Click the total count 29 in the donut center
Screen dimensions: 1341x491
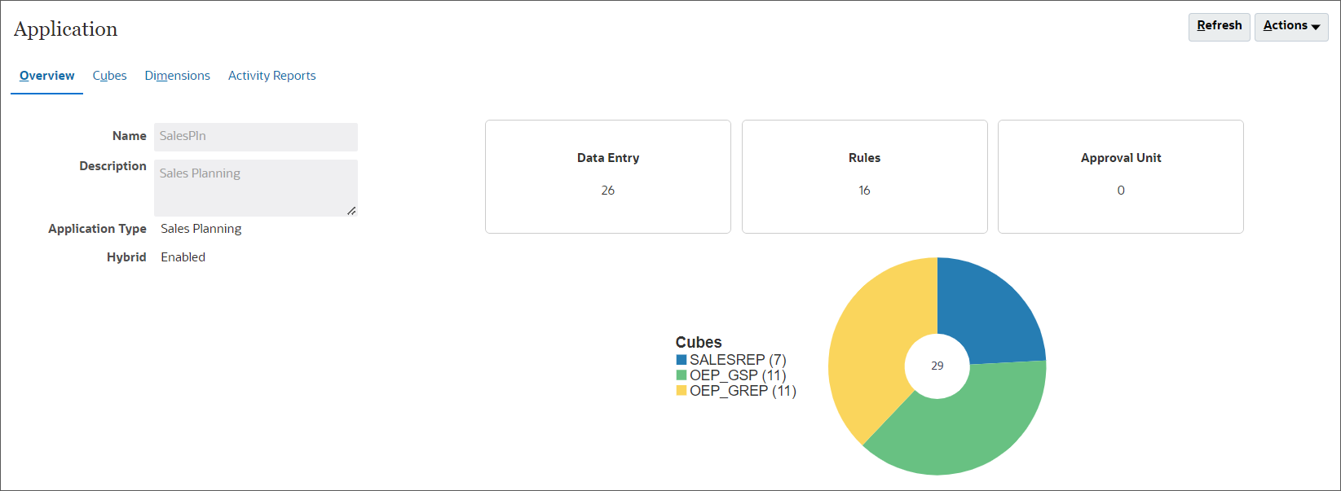[x=937, y=366]
